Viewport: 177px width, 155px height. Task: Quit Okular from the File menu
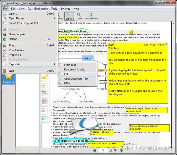[30, 71]
